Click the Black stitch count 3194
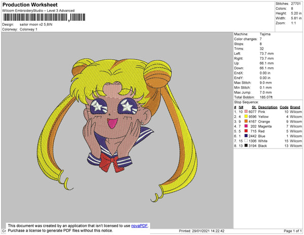The width and height of the screenshot is (304, 235). point(252,146)
